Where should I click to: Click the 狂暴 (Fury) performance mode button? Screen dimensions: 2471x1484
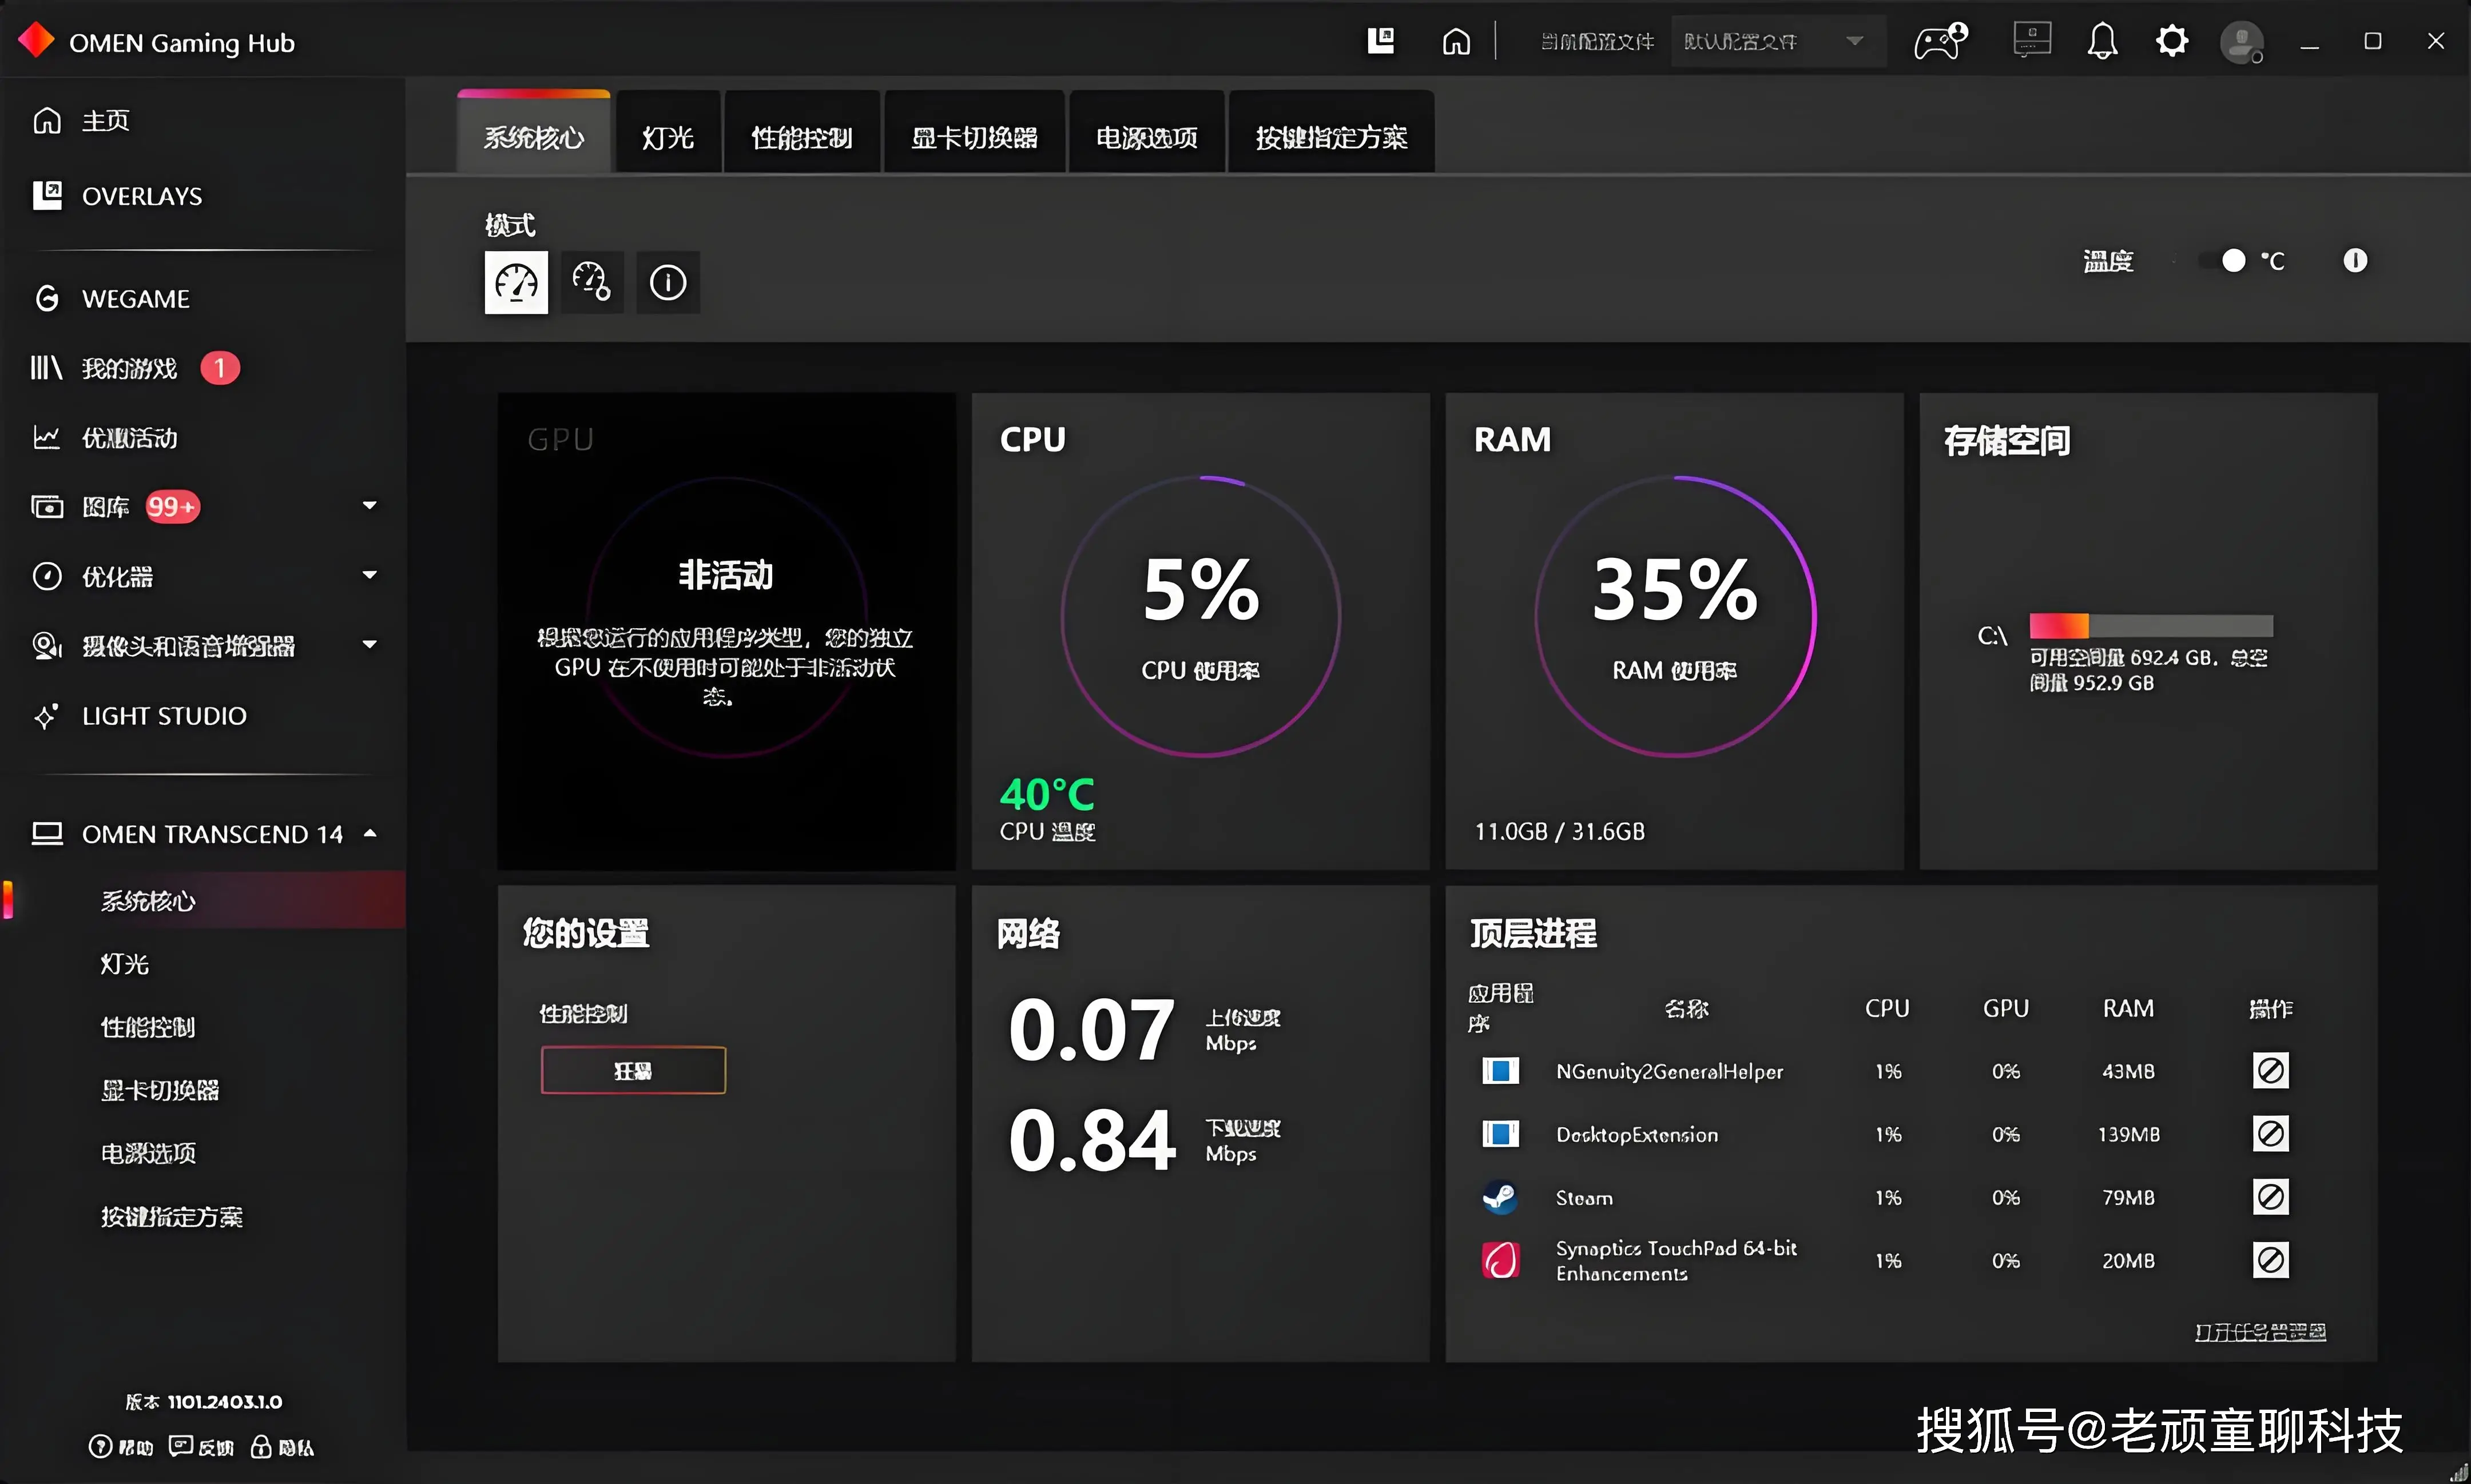[632, 1071]
